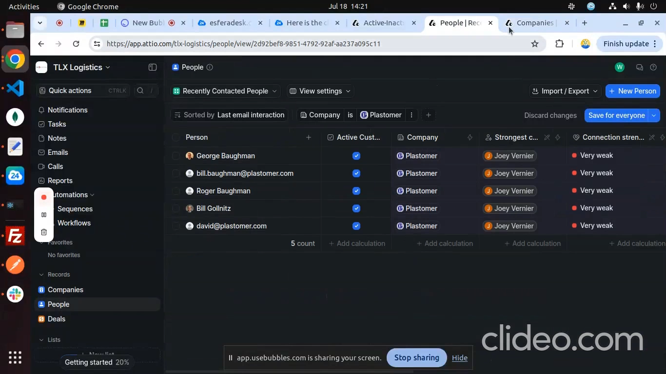This screenshot has height=374, width=666.
Task: Click the info icon beside People title
Action: (210, 67)
